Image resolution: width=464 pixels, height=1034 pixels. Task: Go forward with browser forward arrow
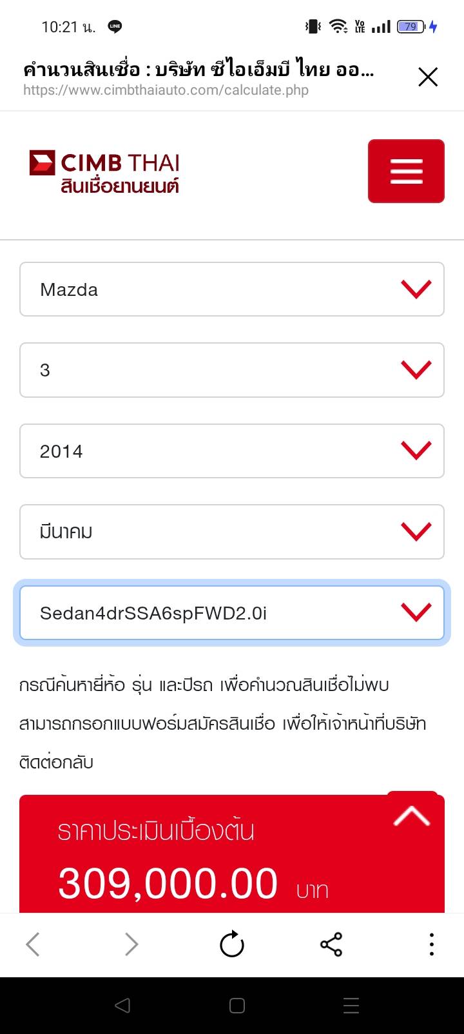point(131,945)
